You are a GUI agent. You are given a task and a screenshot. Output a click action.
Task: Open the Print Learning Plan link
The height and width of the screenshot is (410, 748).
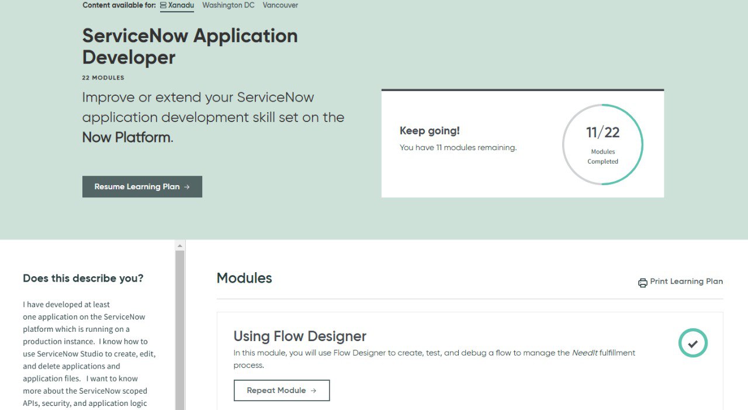(686, 282)
